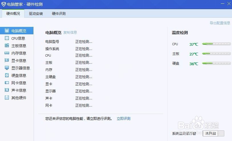
Task: Open 主板信息 in the sidebar
Action: coord(17,46)
